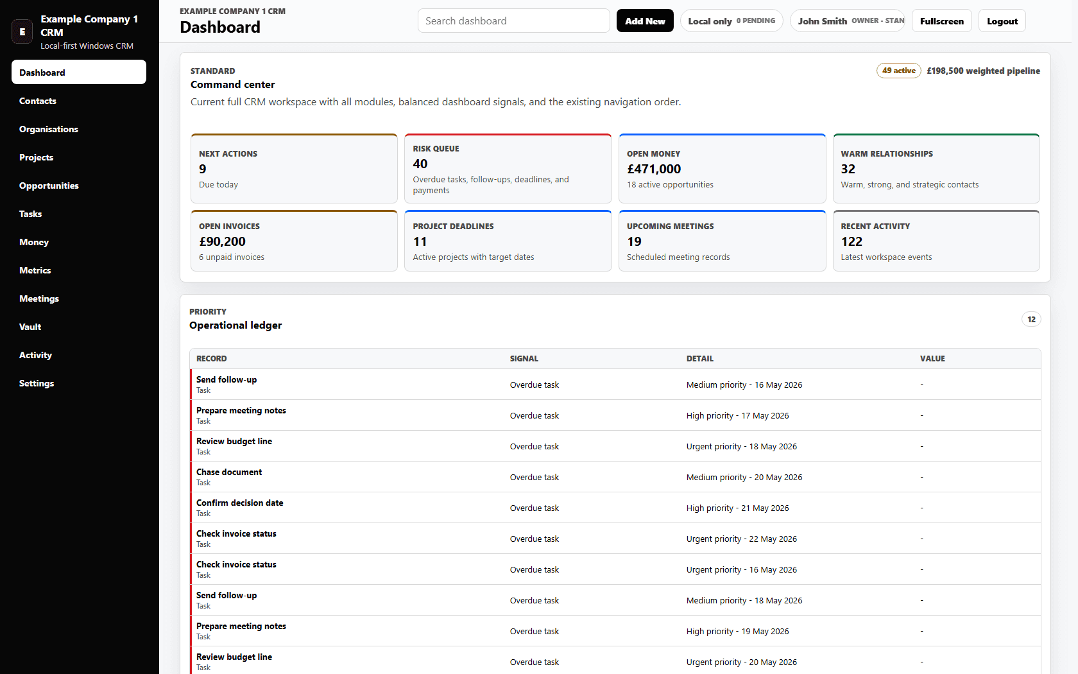This screenshot has height=674, width=1078.
Task: Click the Add New button
Action: (645, 21)
